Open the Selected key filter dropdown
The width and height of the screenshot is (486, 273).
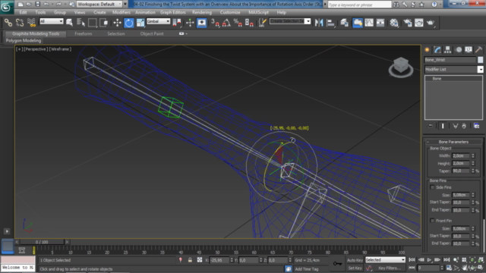pyautogui.click(x=385, y=260)
